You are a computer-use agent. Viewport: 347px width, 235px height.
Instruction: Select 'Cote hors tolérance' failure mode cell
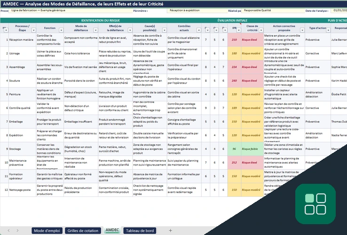point(81,53)
